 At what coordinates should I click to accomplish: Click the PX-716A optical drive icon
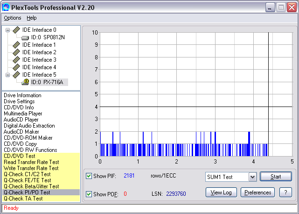coord(25,82)
